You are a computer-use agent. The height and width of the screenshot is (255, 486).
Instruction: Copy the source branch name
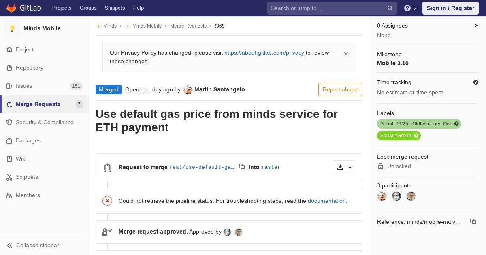click(242, 166)
